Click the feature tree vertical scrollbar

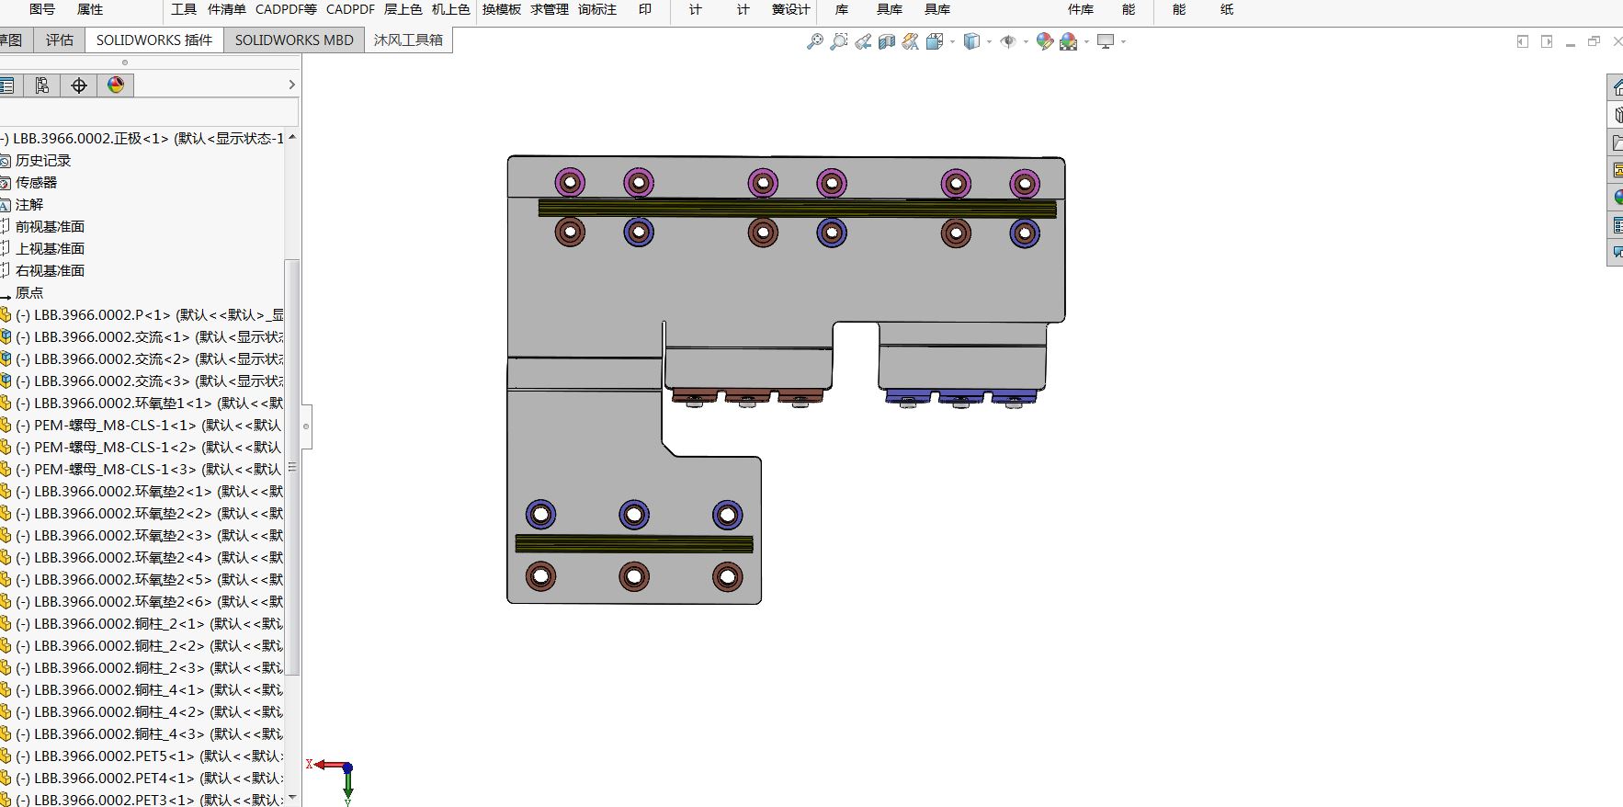[x=292, y=468]
